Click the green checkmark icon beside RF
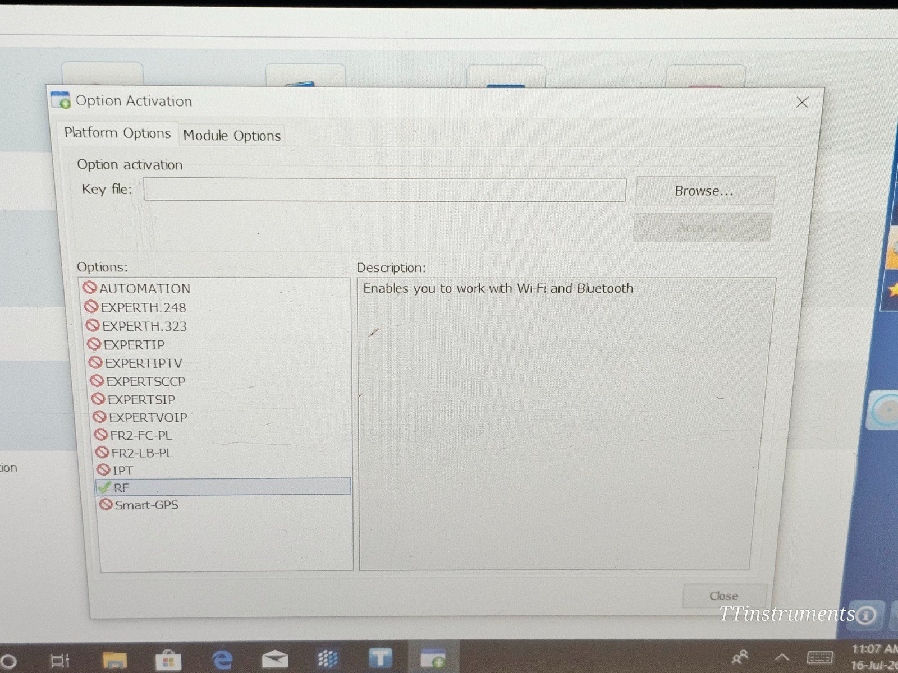This screenshot has width=898, height=673. [104, 487]
